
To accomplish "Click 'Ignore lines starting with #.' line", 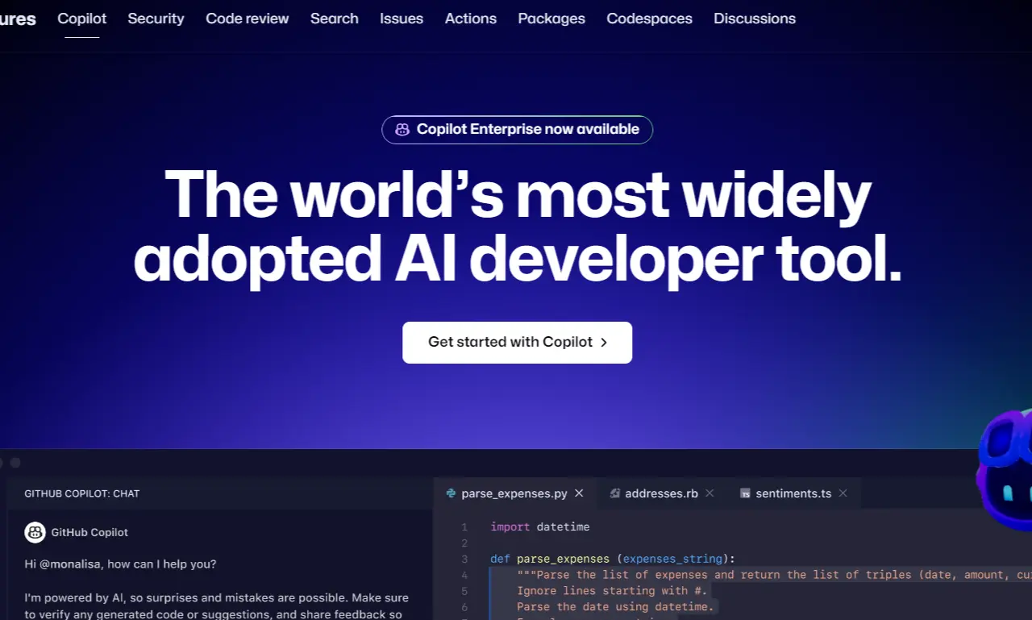I will click(x=612, y=591).
